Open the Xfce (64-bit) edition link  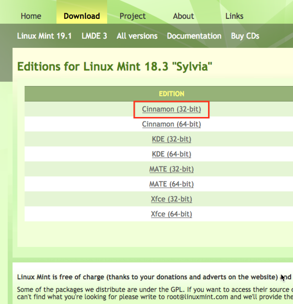tap(171, 214)
